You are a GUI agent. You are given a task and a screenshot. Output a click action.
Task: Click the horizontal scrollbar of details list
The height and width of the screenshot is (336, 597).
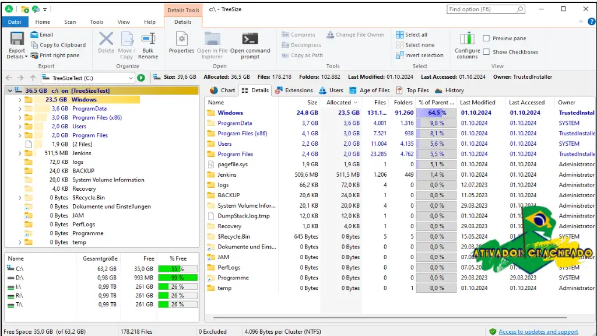389,317
